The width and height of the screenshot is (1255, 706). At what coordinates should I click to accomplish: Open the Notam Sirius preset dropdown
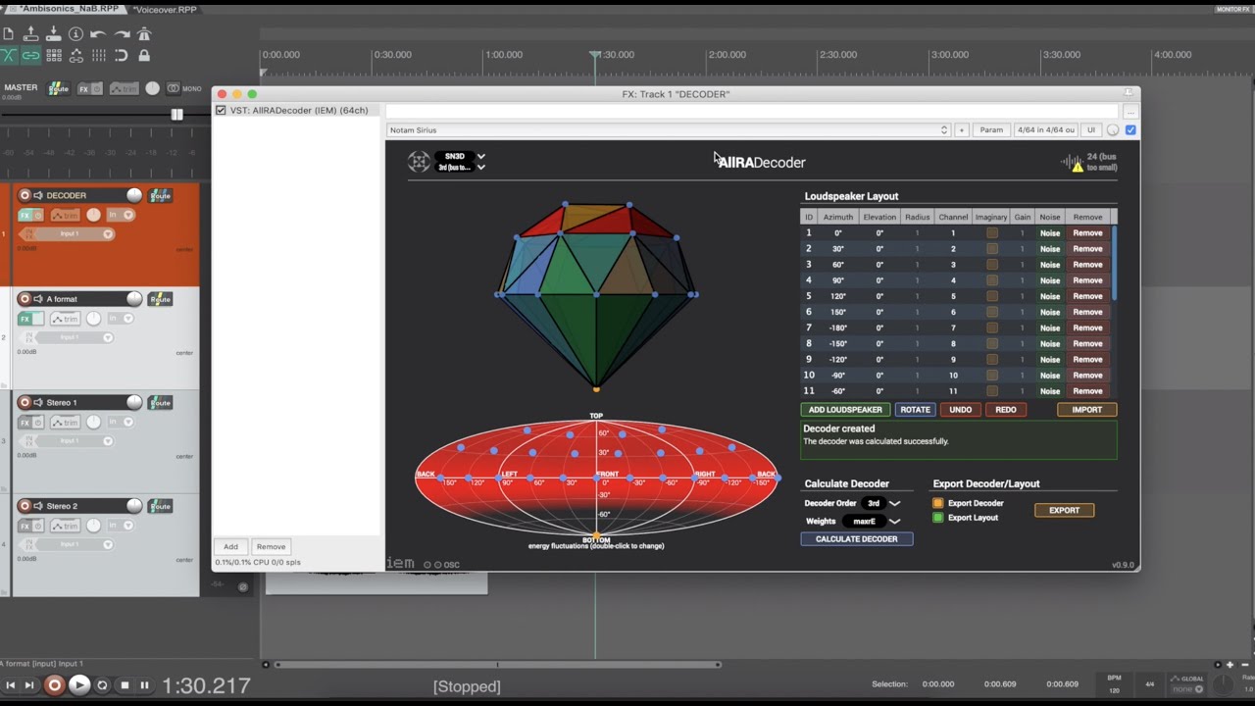coord(669,129)
